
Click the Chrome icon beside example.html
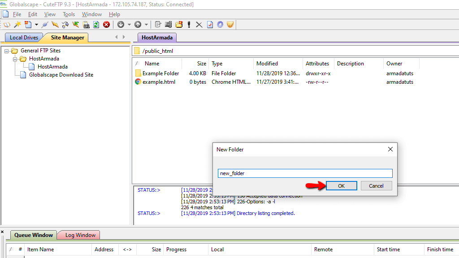point(138,82)
